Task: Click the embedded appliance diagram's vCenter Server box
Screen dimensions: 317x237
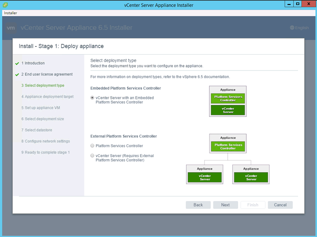Action: click(x=228, y=110)
